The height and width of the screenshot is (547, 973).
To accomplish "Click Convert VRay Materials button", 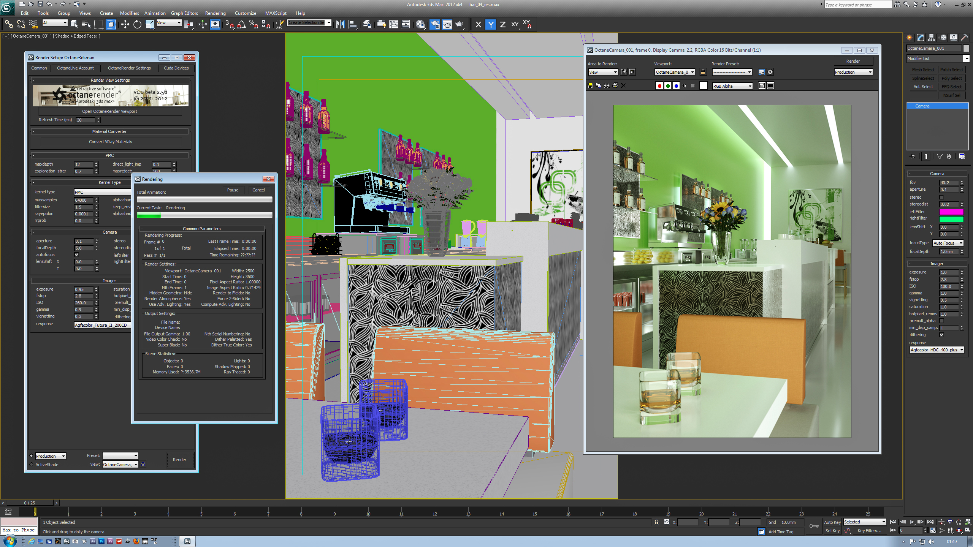I will pyautogui.click(x=111, y=142).
